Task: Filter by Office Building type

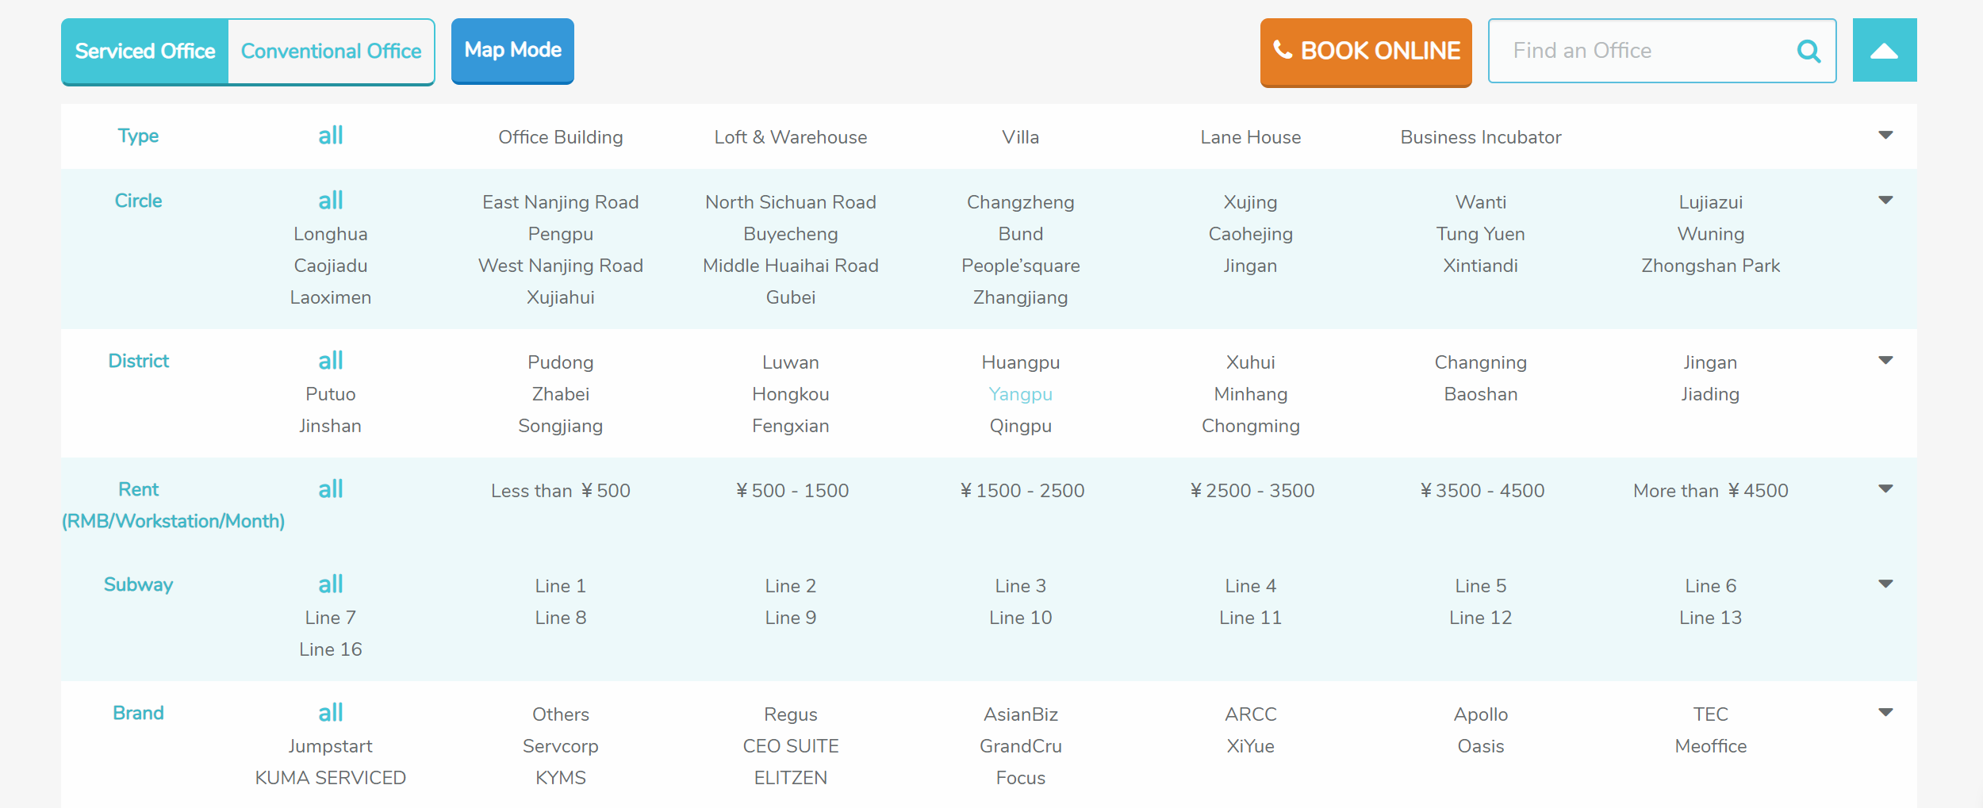Action: 561,137
